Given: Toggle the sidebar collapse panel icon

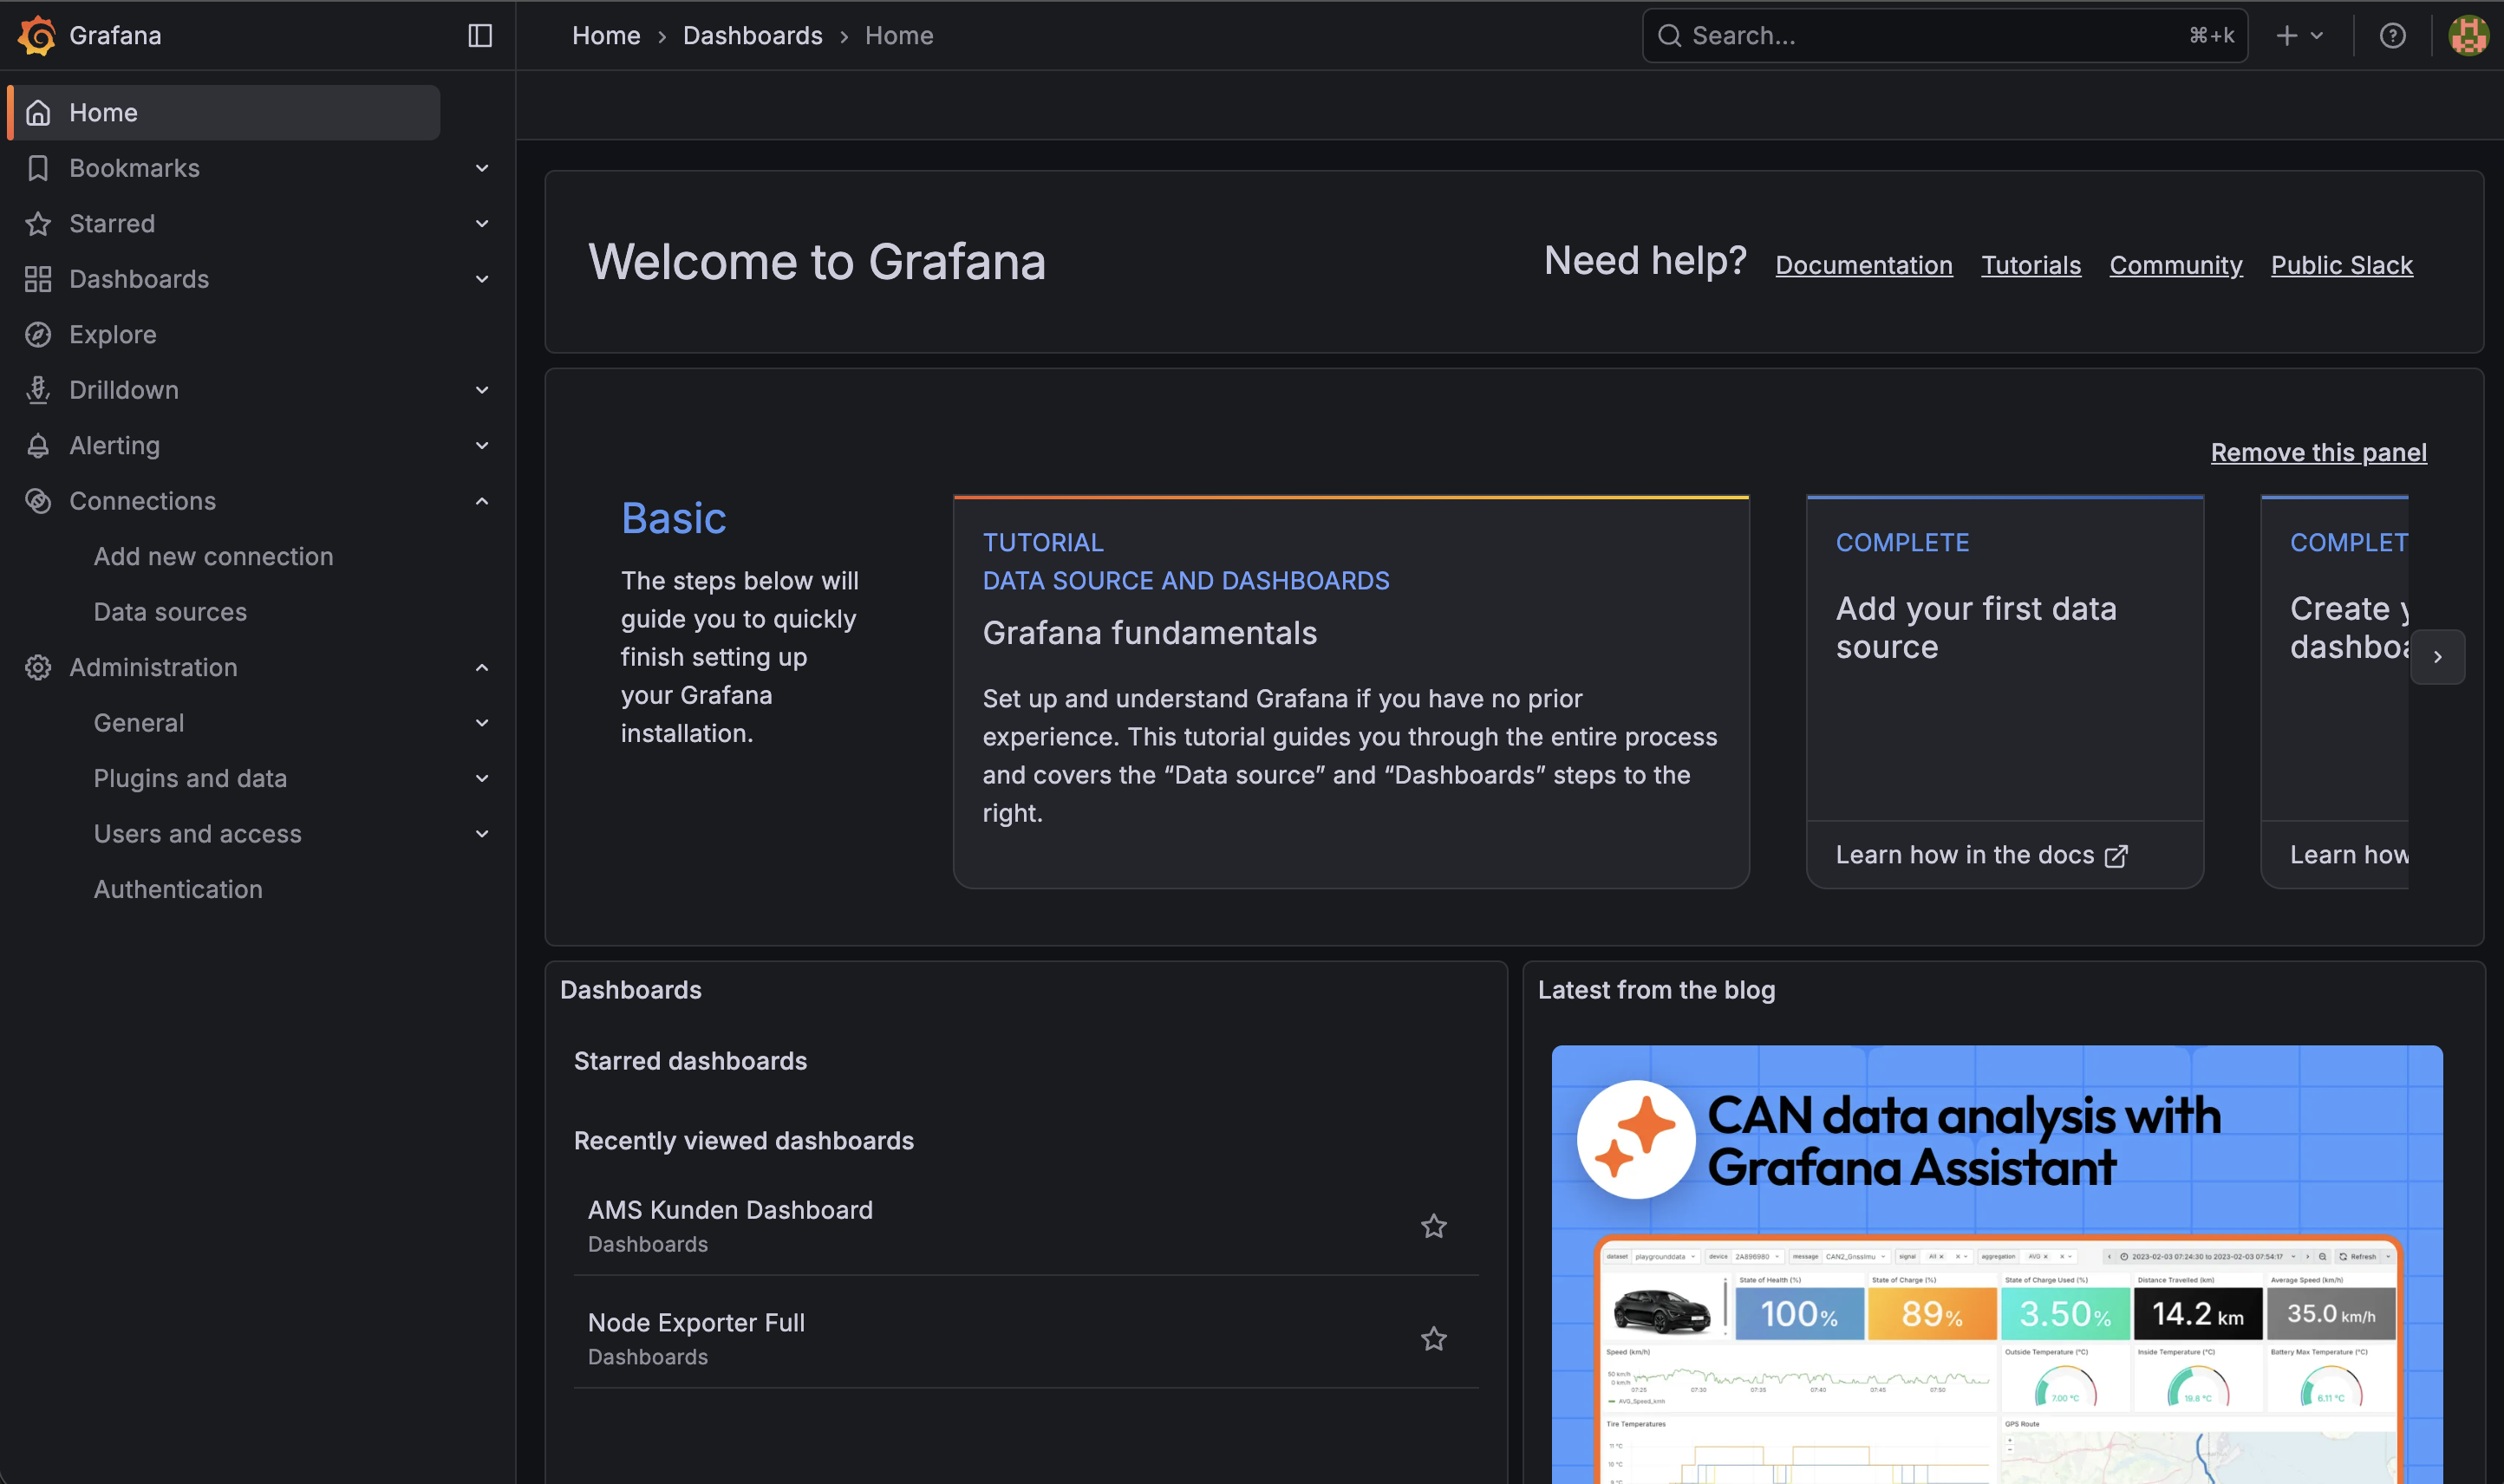Looking at the screenshot, I should coord(480,35).
